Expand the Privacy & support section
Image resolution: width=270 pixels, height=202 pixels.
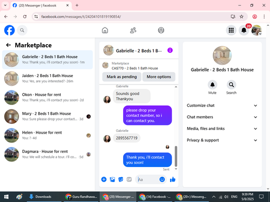pyautogui.click(x=222, y=140)
